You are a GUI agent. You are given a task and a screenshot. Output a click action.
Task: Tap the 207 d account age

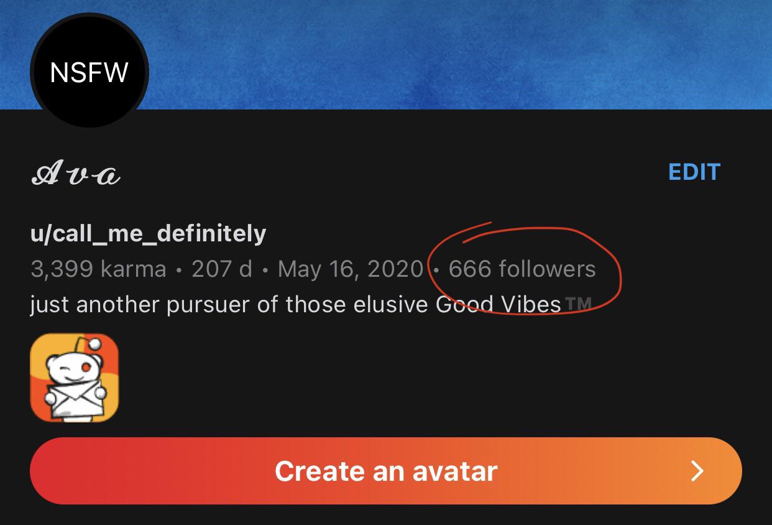click(x=221, y=269)
